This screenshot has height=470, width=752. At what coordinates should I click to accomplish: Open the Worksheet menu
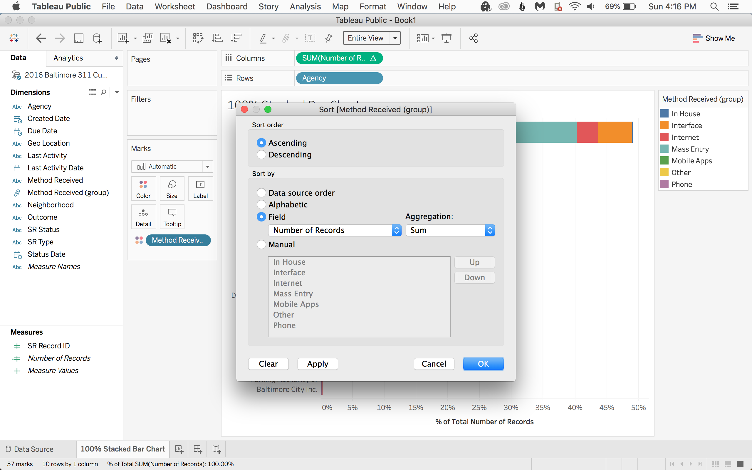tap(175, 6)
